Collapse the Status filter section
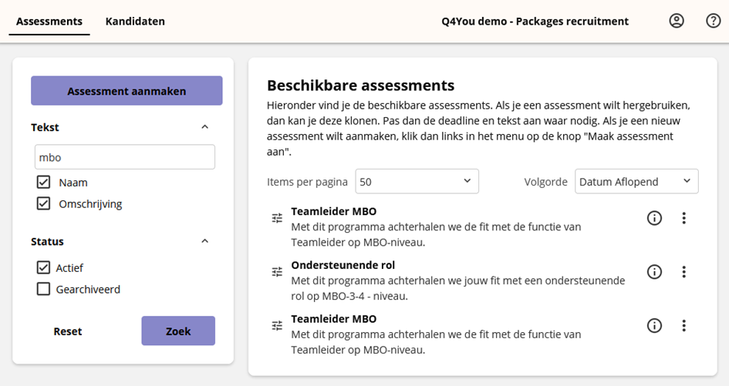The height and width of the screenshot is (386, 729). point(204,241)
